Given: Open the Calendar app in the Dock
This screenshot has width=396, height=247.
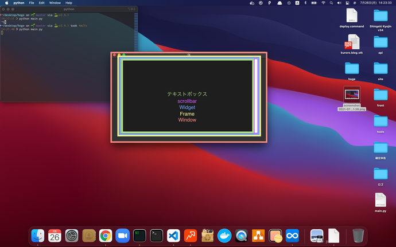Looking at the screenshot, I should [x=55, y=236].
